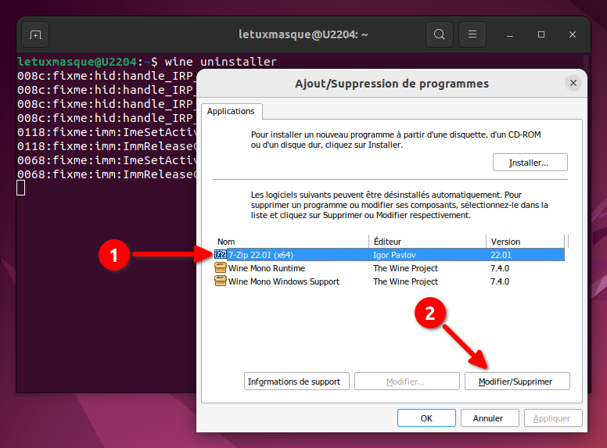
Task: Click the greyed Modifier... button
Action: tap(407, 382)
